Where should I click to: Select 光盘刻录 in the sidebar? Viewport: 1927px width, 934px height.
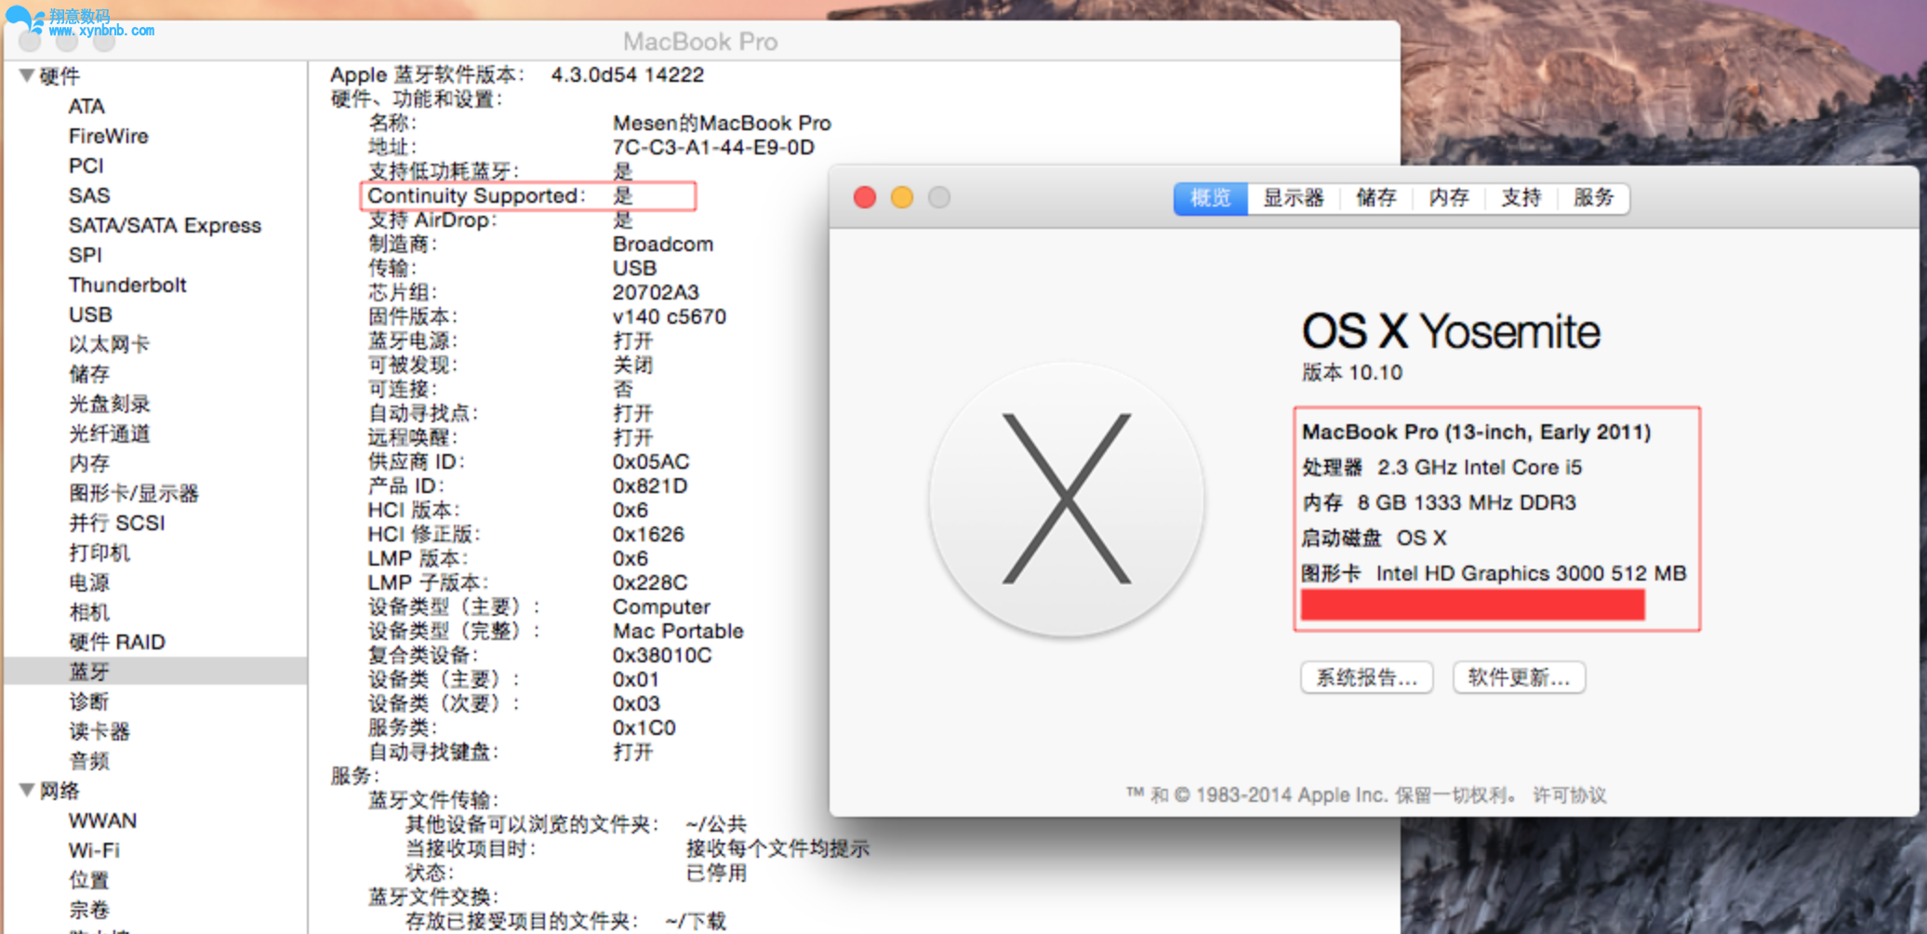109,404
